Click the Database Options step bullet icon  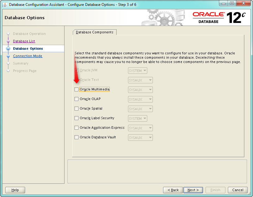pyautogui.click(x=8, y=49)
